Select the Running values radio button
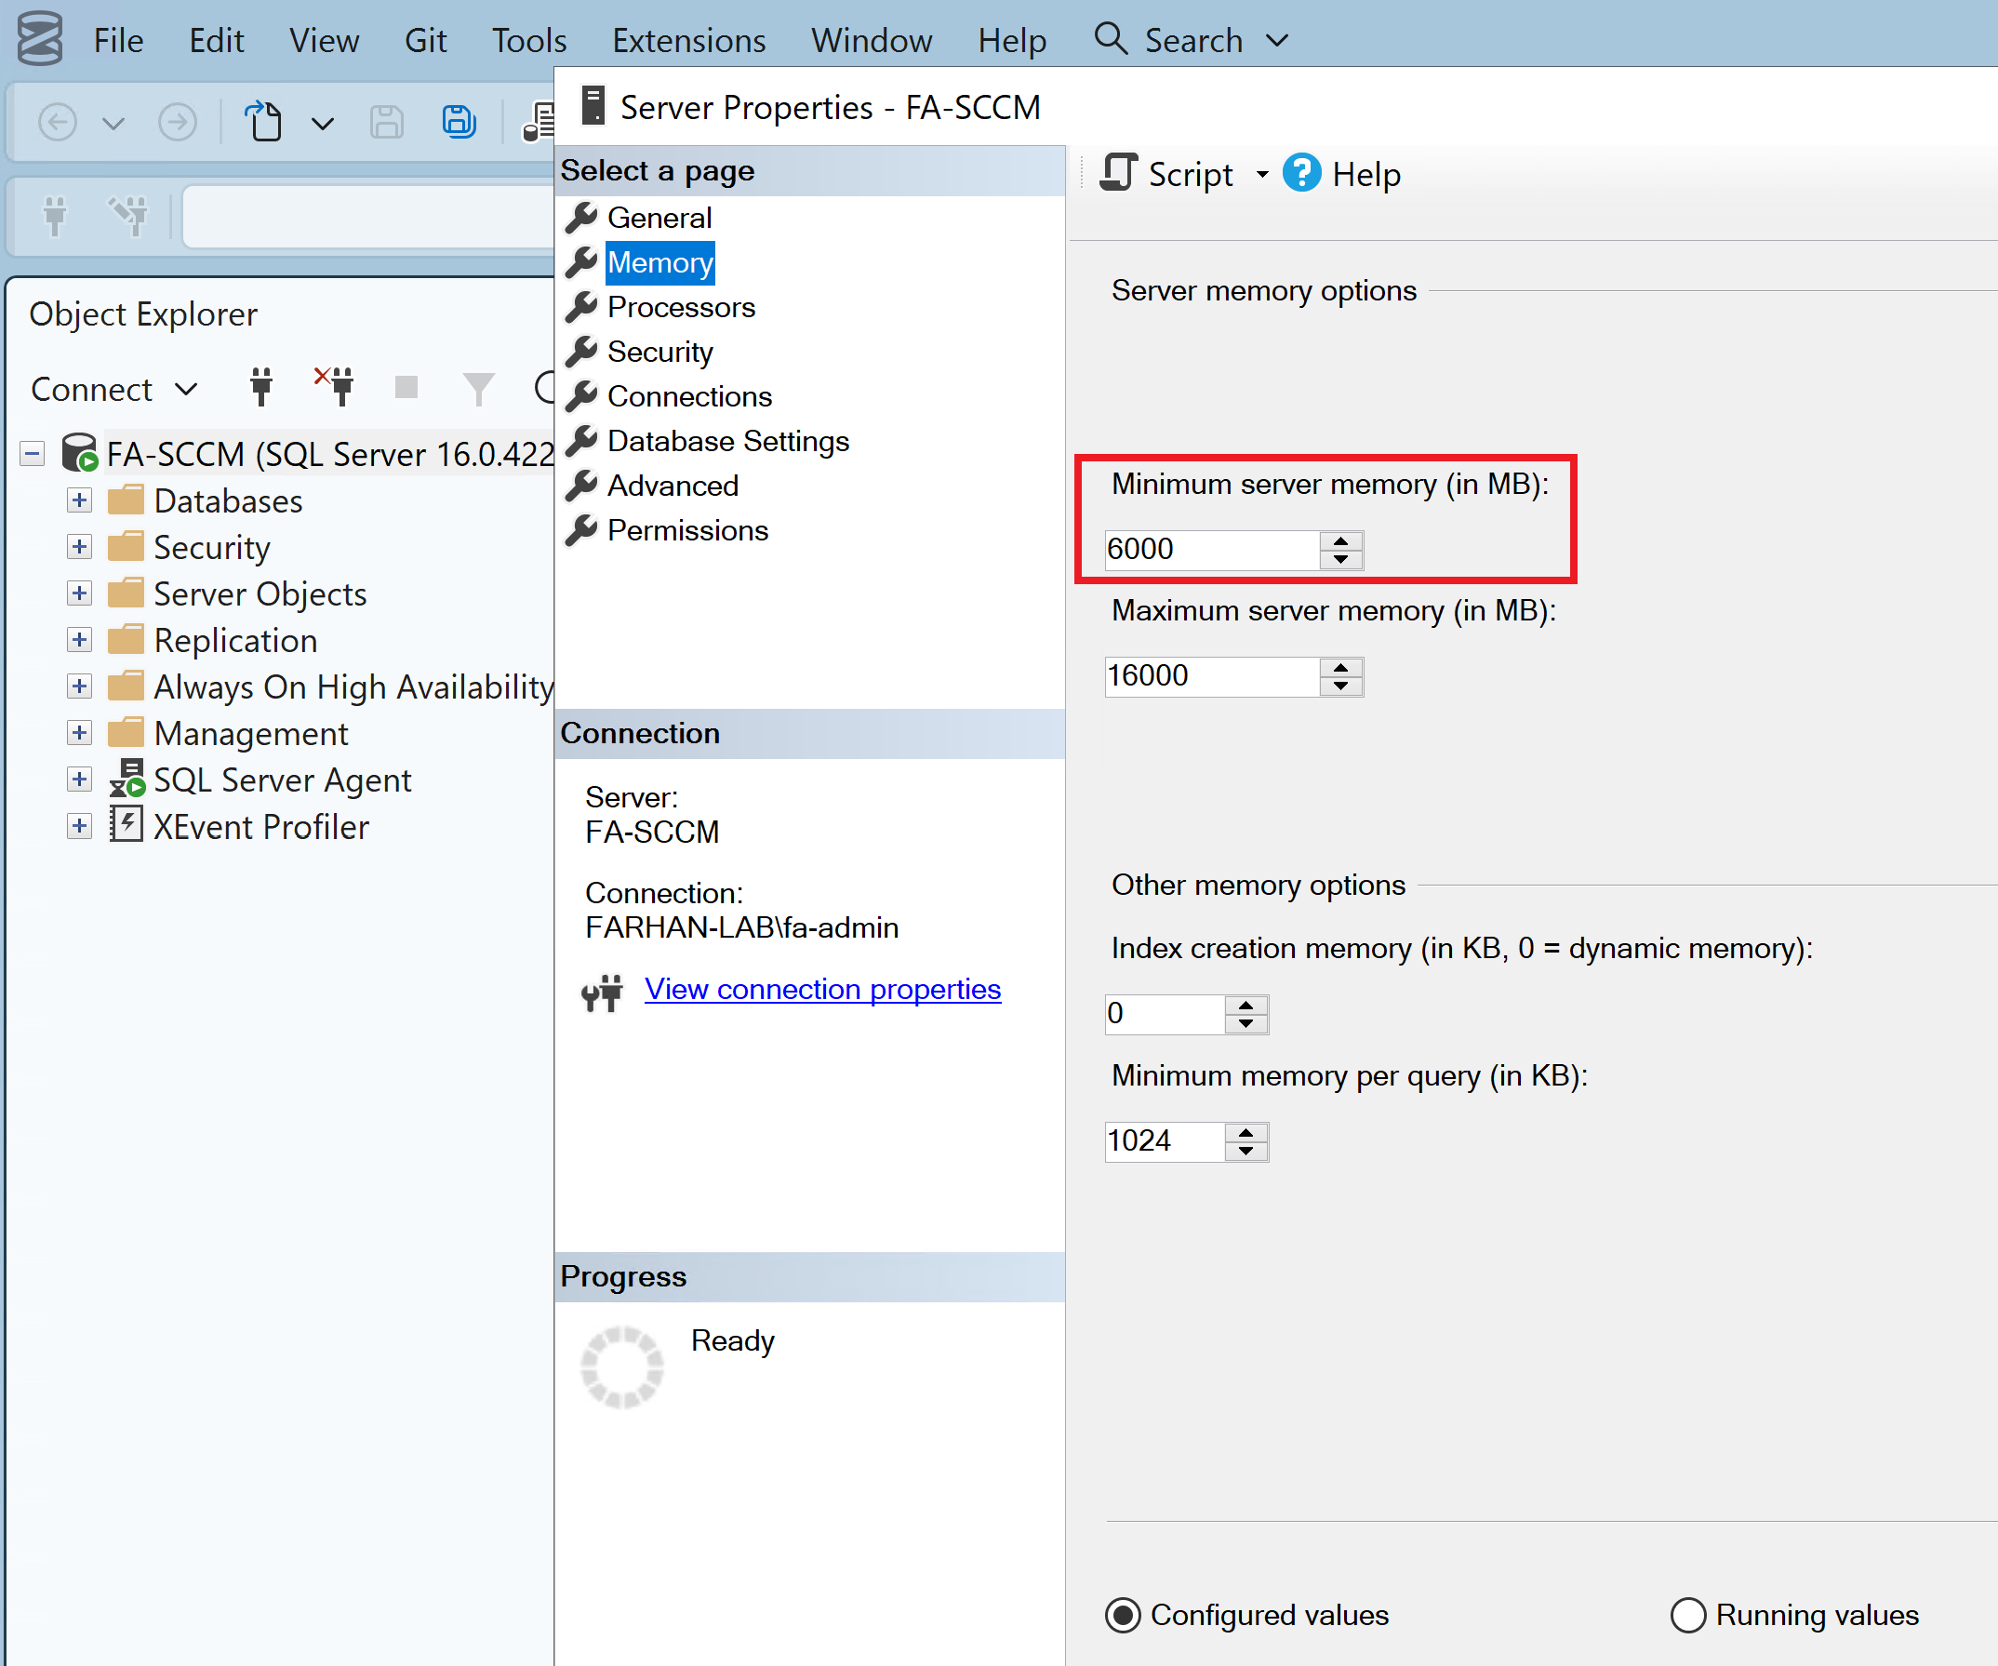This screenshot has height=1666, width=1998. (x=1688, y=1616)
